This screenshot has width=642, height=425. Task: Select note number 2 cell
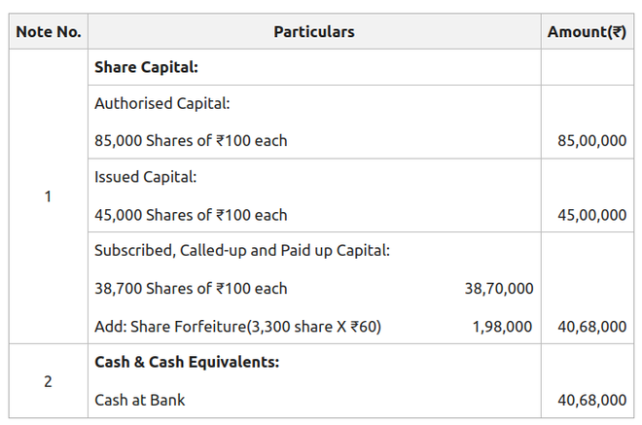[x=48, y=380]
